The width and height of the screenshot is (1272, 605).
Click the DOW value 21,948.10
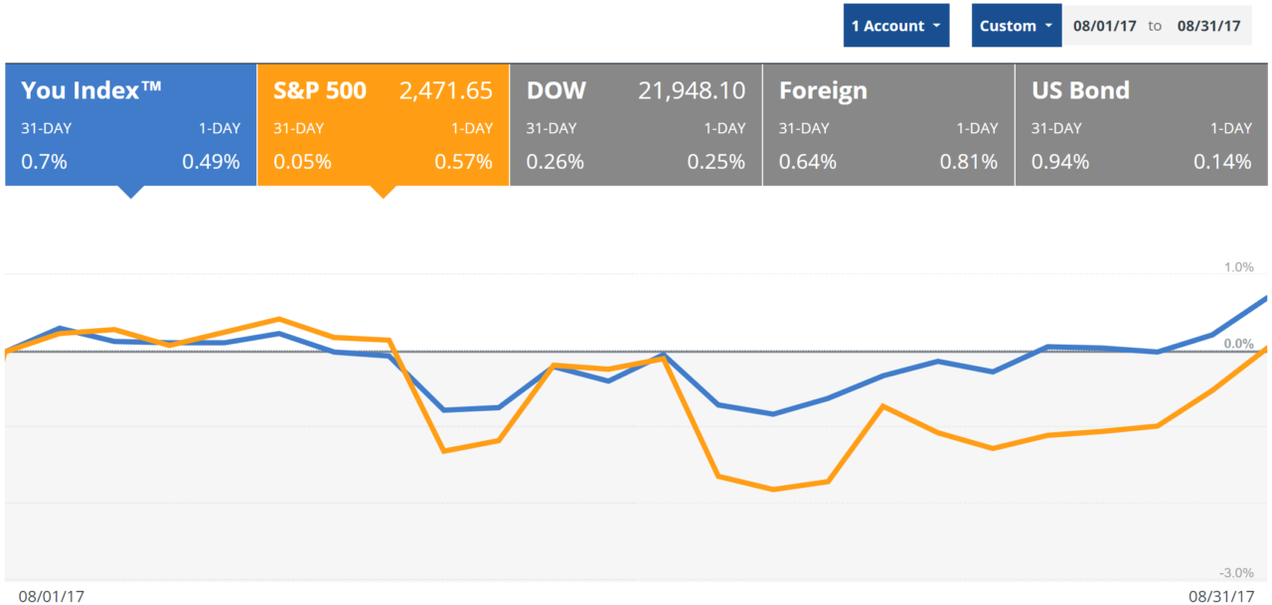[x=691, y=90]
